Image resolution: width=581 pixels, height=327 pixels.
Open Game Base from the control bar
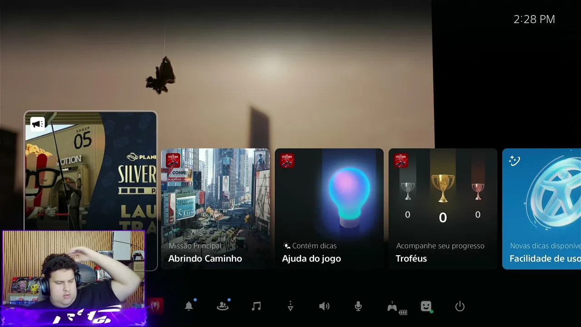pos(222,306)
